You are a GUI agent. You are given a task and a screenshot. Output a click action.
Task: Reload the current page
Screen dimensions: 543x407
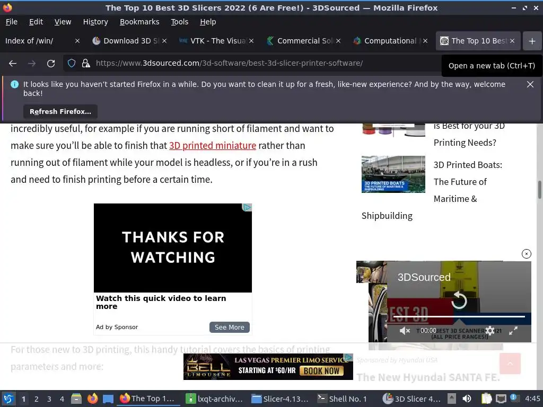[51, 64]
